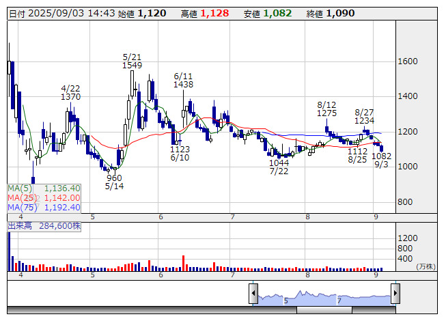Screen dimensions: 446x321
Task: Click the 1112 8/25 low annotation
Action: 357,156
